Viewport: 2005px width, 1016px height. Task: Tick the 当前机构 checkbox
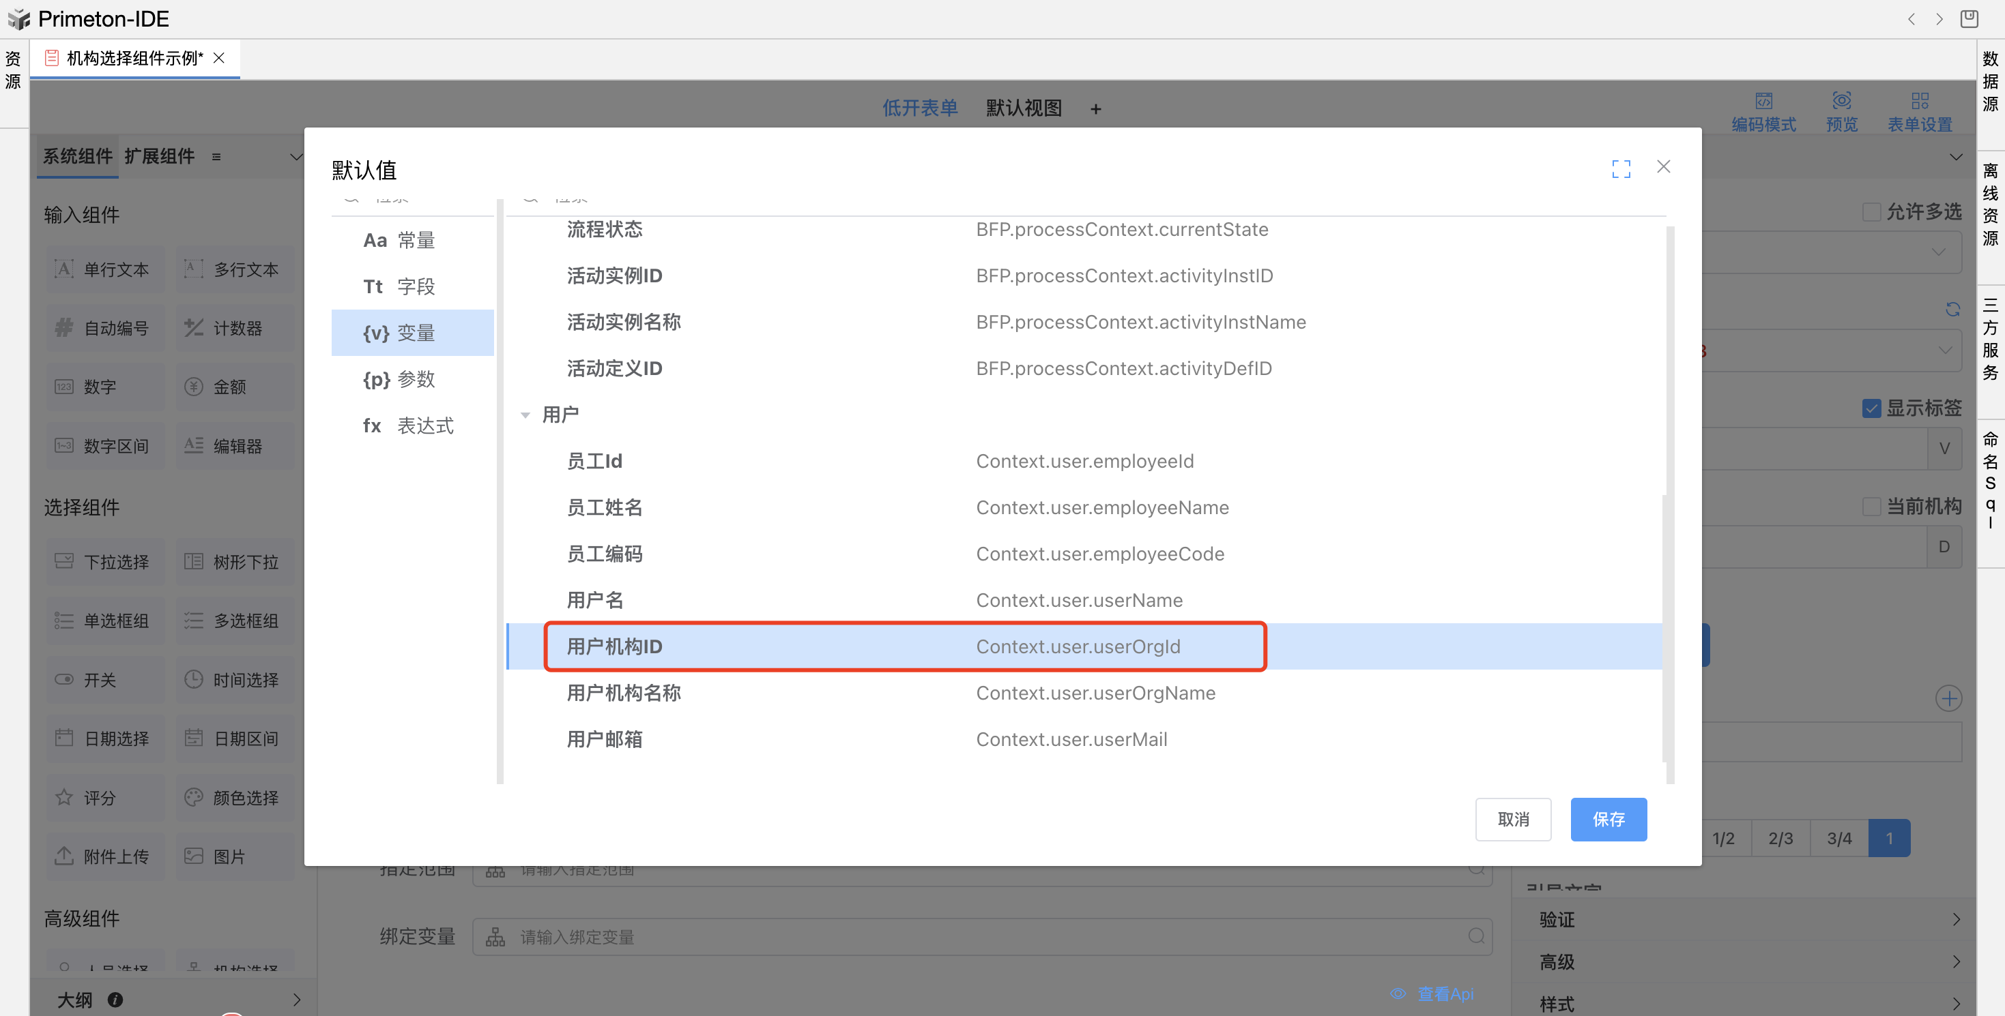(1871, 507)
